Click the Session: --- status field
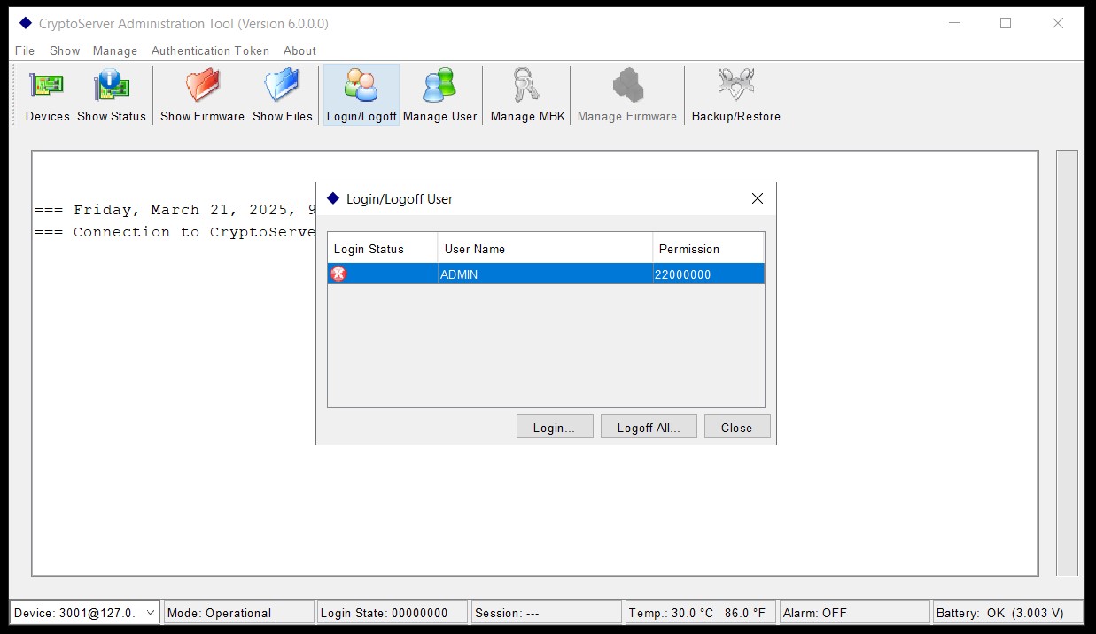 coord(546,612)
